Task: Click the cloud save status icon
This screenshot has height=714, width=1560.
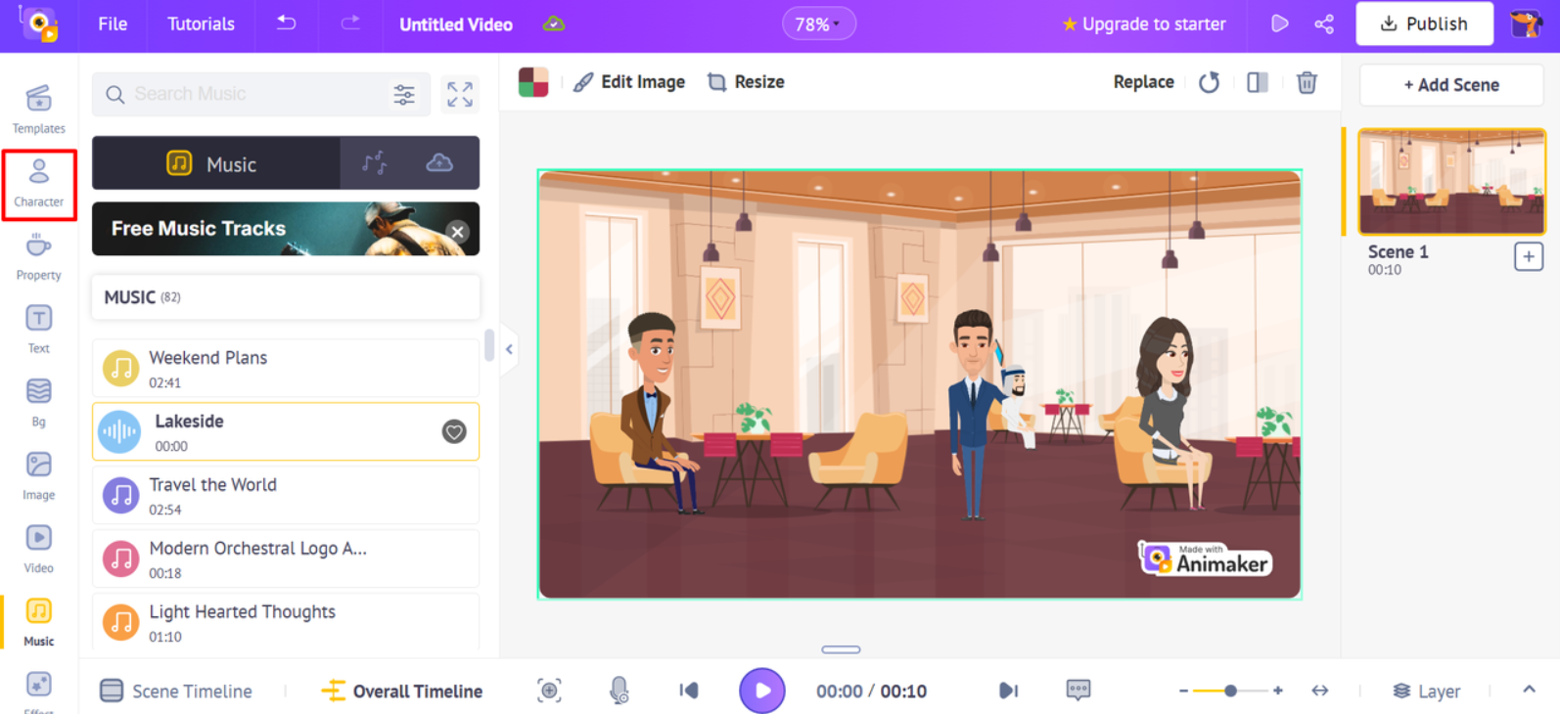Action: point(554,23)
